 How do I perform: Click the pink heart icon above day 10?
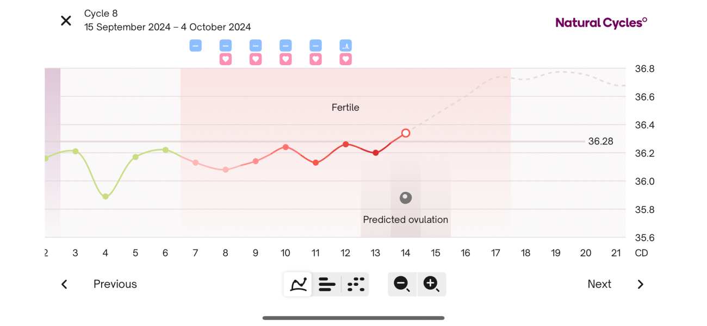286,59
